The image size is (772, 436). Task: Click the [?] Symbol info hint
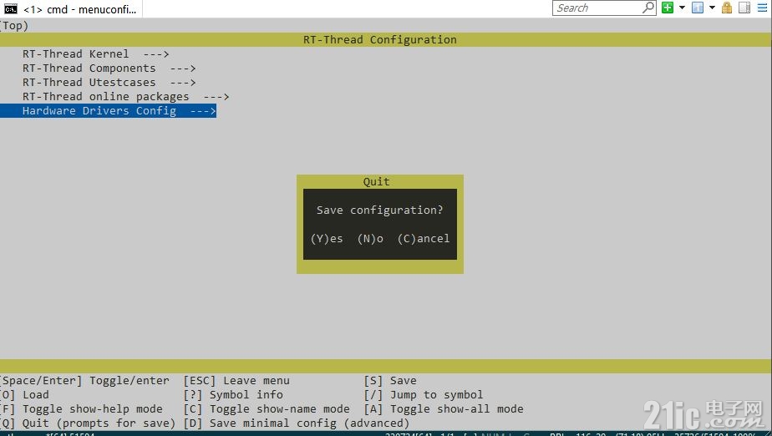coord(233,395)
